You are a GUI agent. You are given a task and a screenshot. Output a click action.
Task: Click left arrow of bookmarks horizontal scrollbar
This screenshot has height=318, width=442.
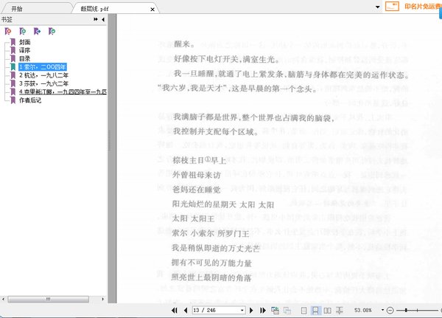coord(3,299)
